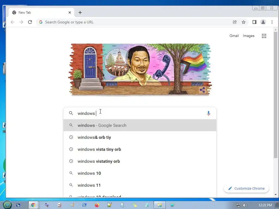Open the teal globe taskbar icon
Image resolution: width=279 pixels, height=209 pixels.
[172, 205]
